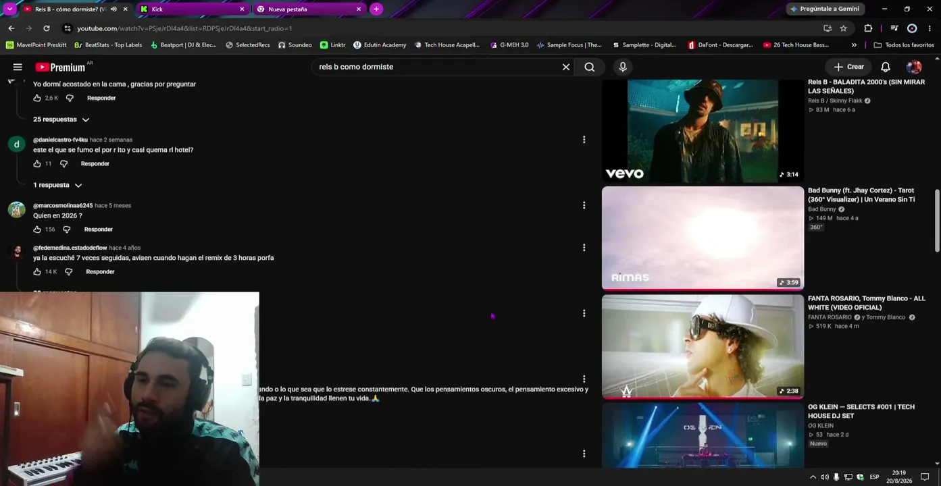Dislike the 'Quien en 2026 ?' comment
This screenshot has width=941, height=486.
(66, 230)
